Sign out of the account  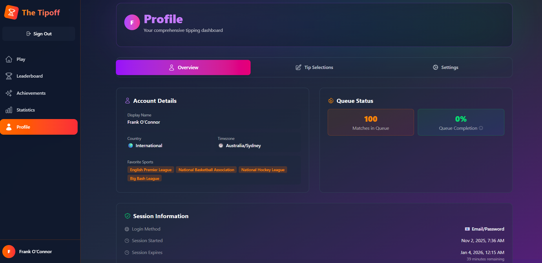click(x=39, y=34)
